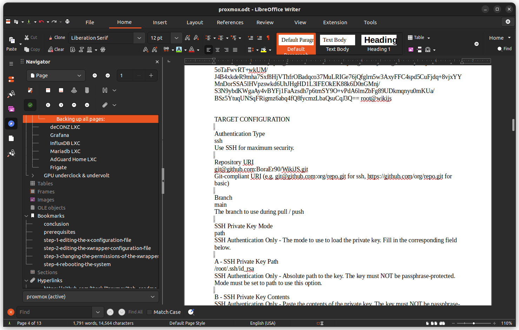The image size is (519, 330).
Task: Click the Print icon in the top toolbar
Action: (67, 22)
